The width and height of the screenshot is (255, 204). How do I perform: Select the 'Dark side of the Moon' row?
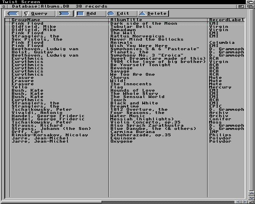point(125,24)
